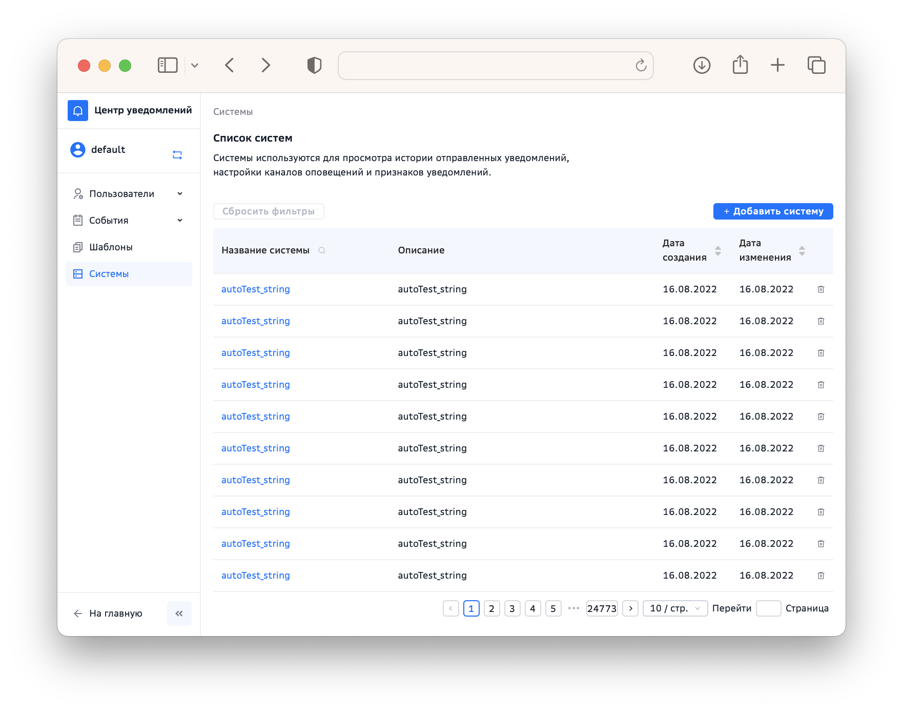Jump forward five pages via ellipsis

(573, 608)
